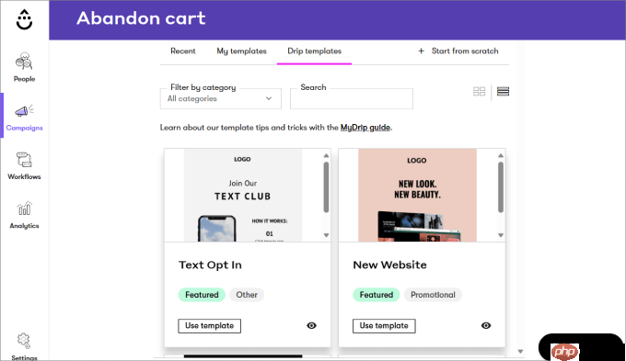The width and height of the screenshot is (626, 361).
Task: Switch to the My templates tab
Action: 241,51
